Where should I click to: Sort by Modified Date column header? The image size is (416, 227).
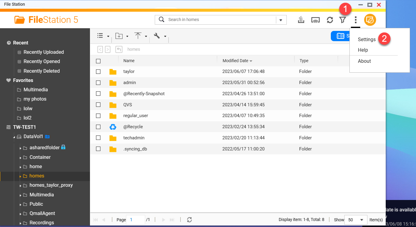click(236, 60)
